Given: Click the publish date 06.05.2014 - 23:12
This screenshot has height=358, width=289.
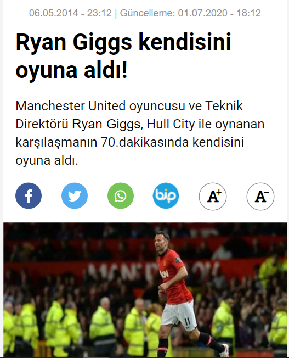Looking at the screenshot, I should 70,13.
